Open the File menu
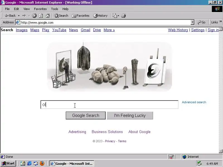The height and width of the screenshot is (167, 223). (7, 9)
